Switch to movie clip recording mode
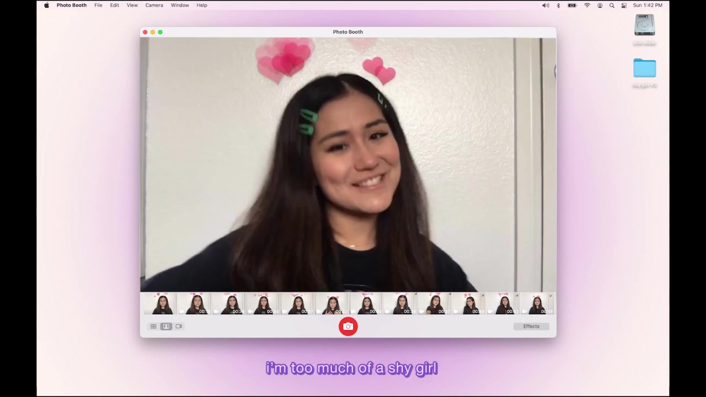Image resolution: width=706 pixels, height=397 pixels. (x=179, y=326)
